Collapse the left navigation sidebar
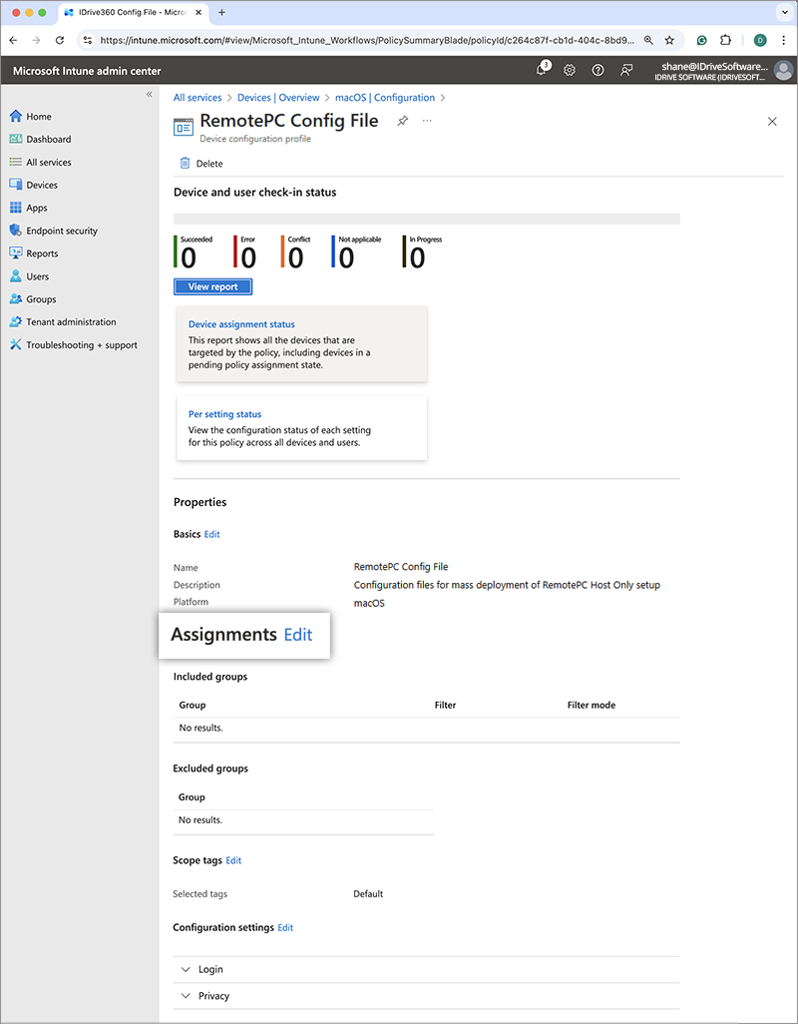This screenshot has width=798, height=1024. 150,94
